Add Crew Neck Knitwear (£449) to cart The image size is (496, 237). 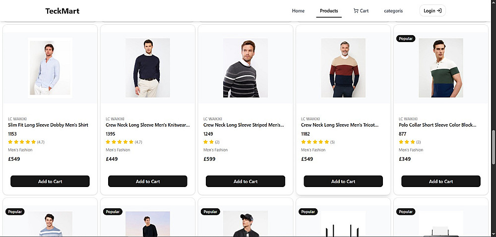[x=148, y=182]
